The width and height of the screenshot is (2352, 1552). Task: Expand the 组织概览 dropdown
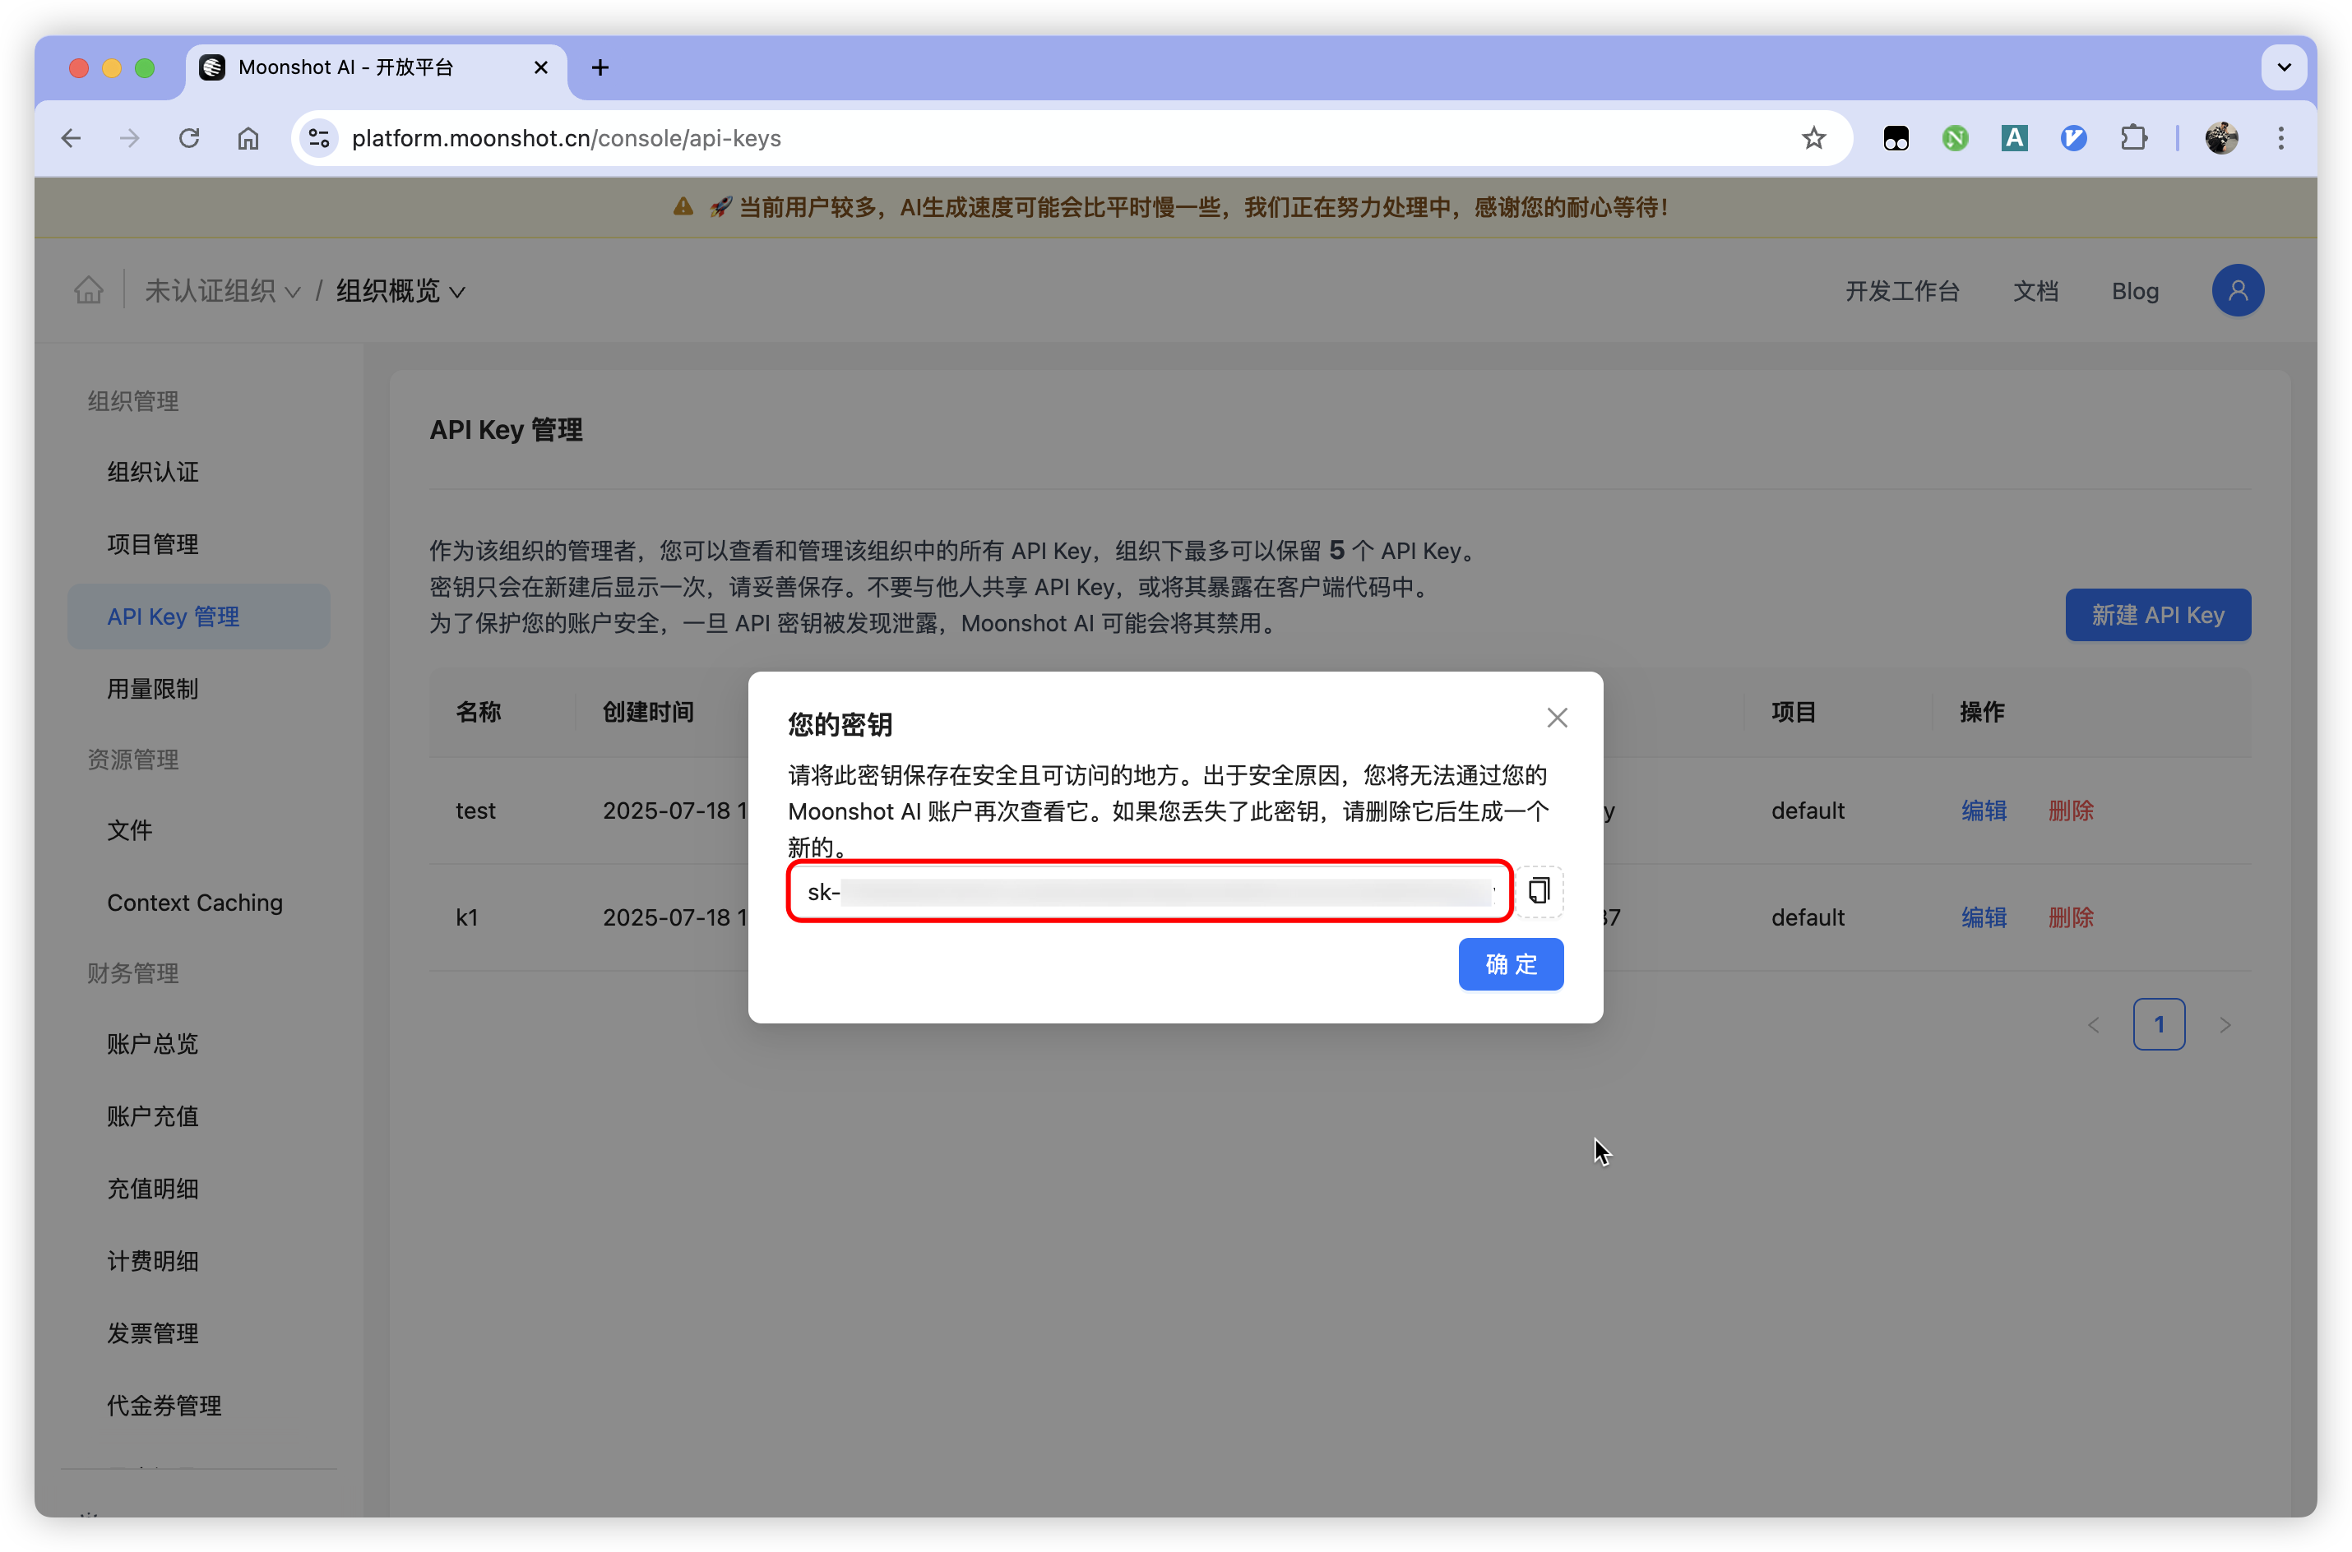[400, 291]
